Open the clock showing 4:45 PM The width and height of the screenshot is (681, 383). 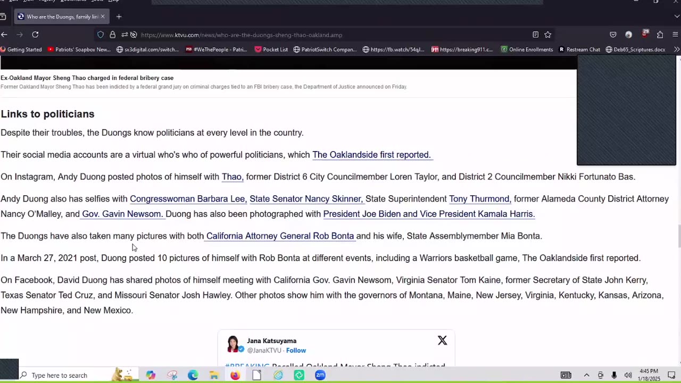click(650, 375)
